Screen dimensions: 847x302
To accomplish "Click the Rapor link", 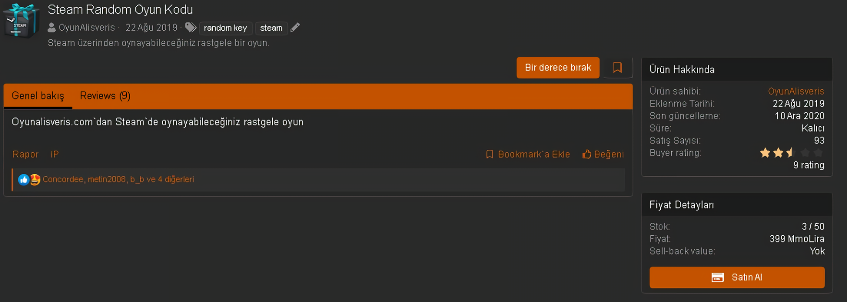I will (x=25, y=154).
